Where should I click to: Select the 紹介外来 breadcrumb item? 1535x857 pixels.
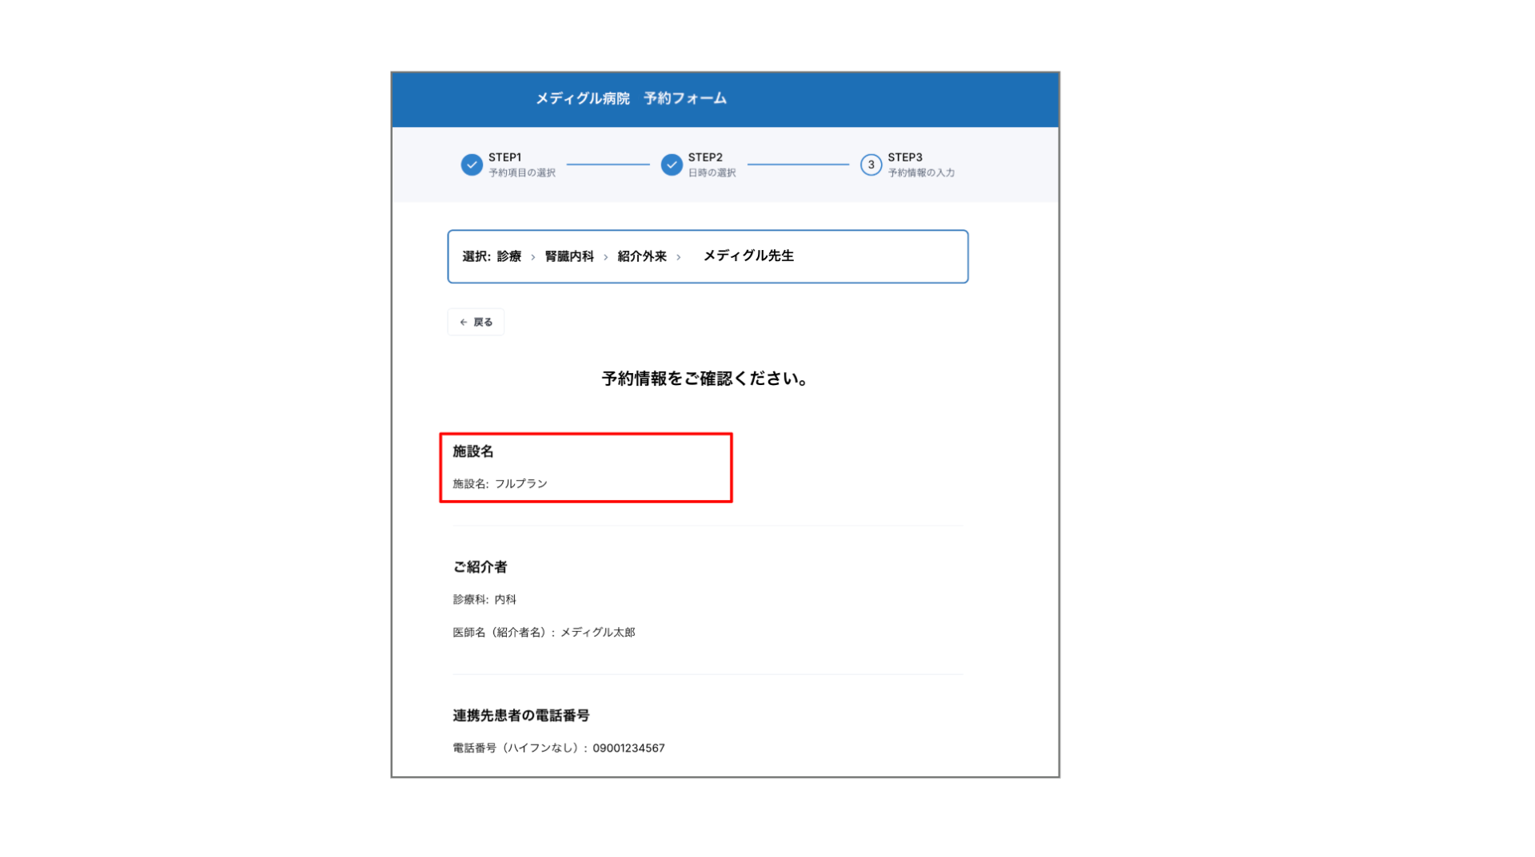pos(642,256)
